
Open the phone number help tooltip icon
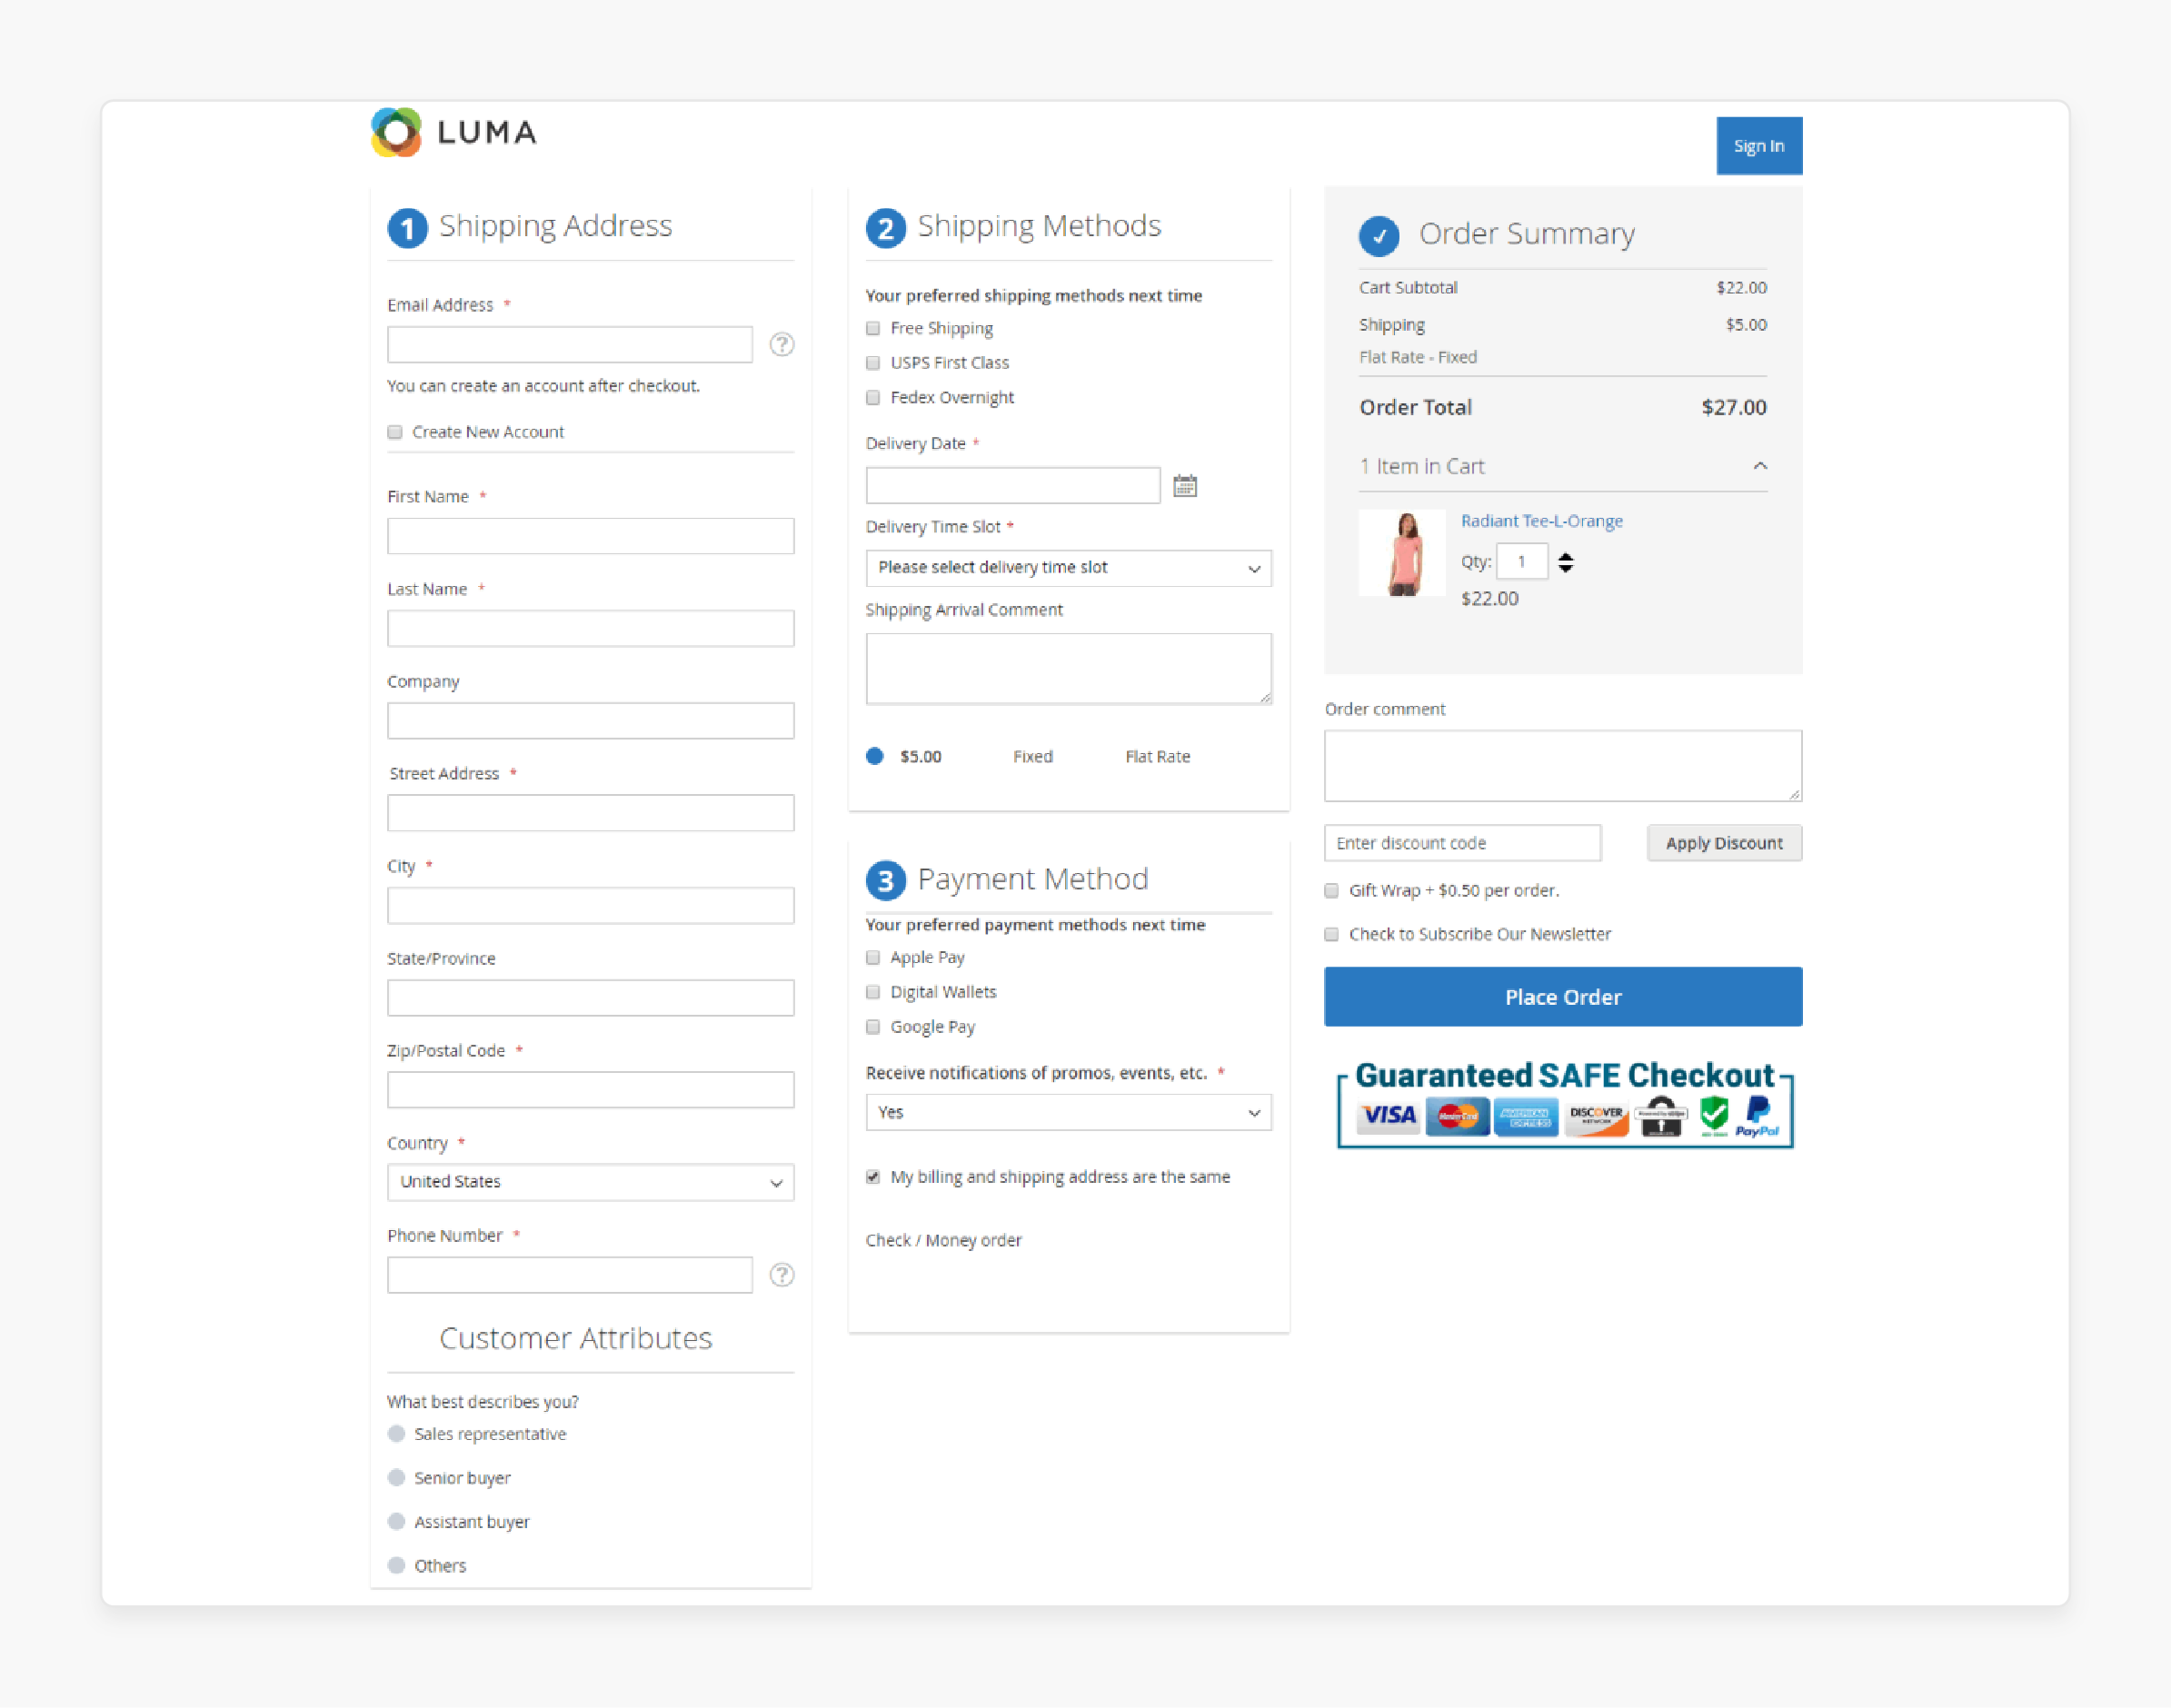(x=782, y=1275)
